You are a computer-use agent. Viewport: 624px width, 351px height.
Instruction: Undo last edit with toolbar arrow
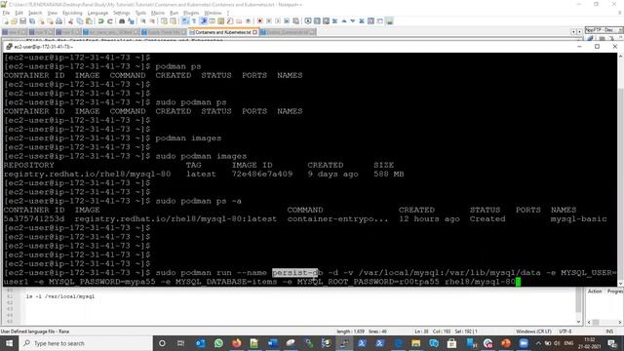tap(101, 21)
